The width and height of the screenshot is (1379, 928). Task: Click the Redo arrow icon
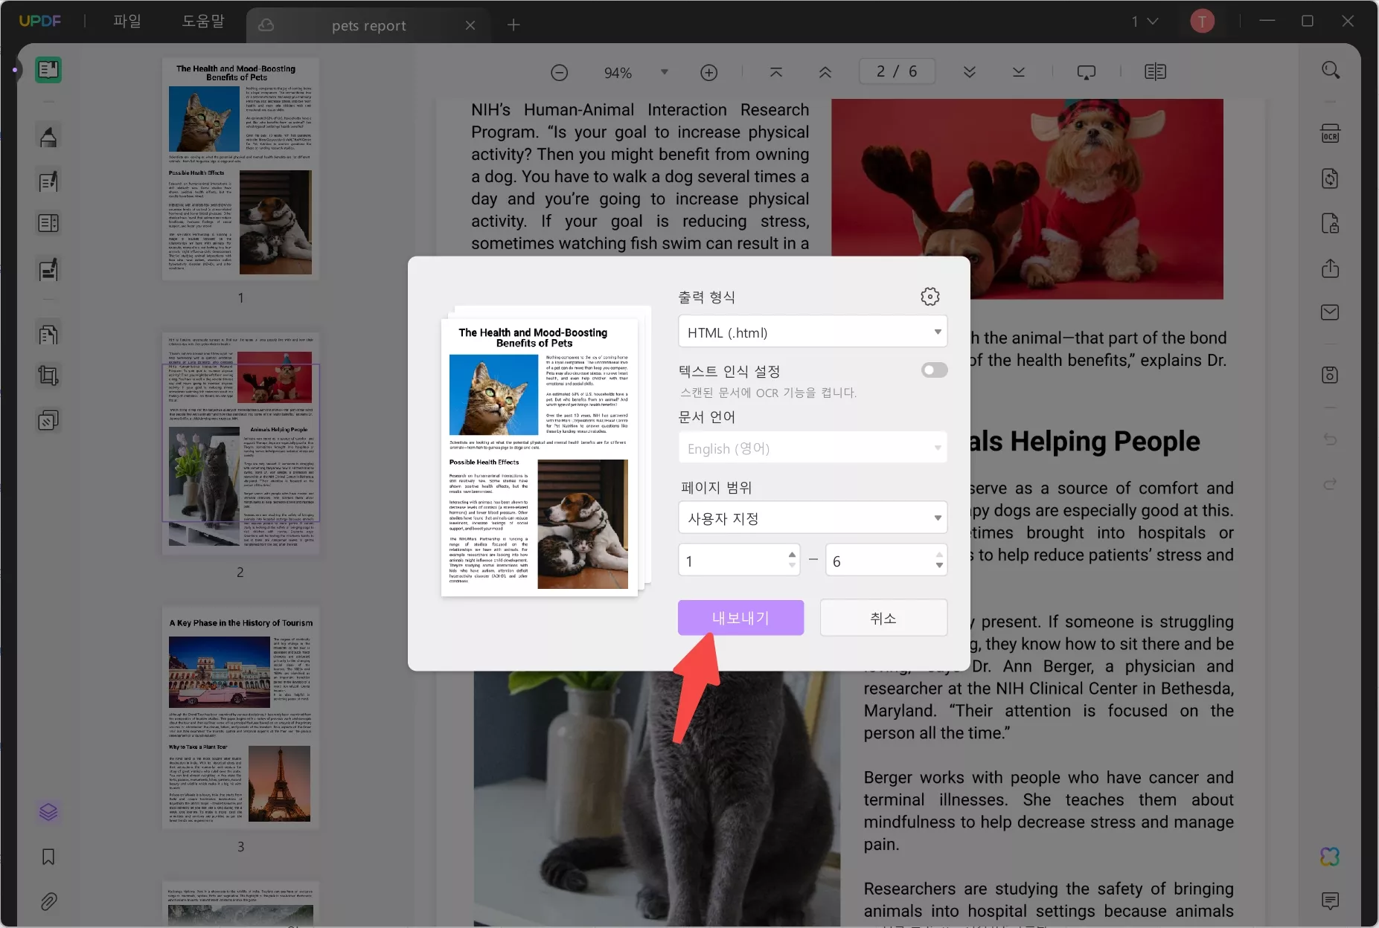tap(1331, 485)
